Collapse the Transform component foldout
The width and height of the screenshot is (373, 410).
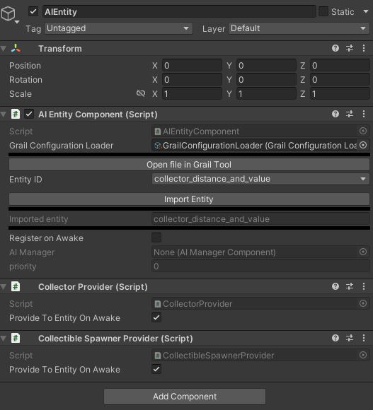(x=4, y=48)
